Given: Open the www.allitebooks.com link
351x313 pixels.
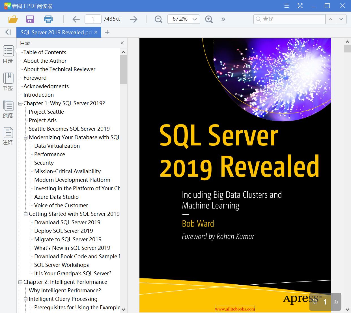Looking at the screenshot, I should tap(235, 308).
